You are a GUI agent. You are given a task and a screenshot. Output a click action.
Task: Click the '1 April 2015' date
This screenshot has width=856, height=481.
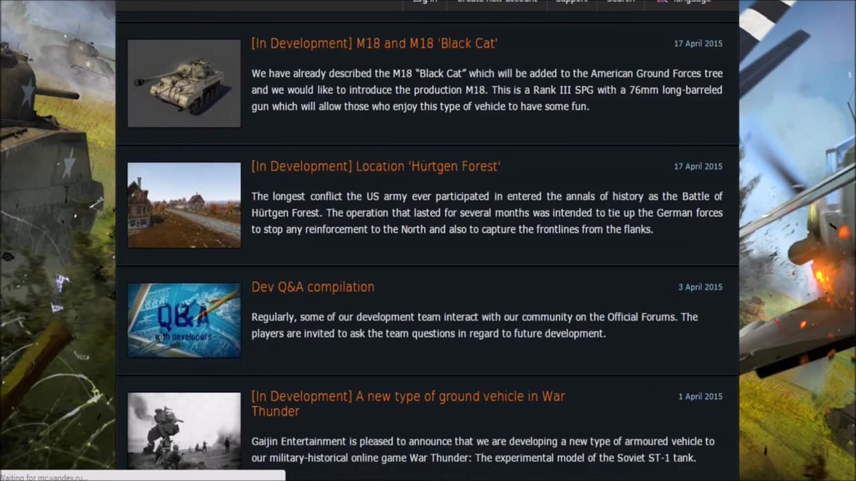[700, 396]
